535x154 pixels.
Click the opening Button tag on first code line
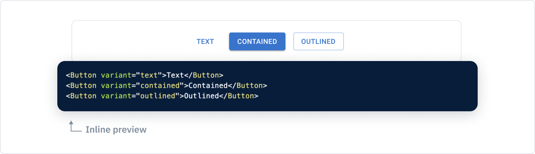pos(83,75)
